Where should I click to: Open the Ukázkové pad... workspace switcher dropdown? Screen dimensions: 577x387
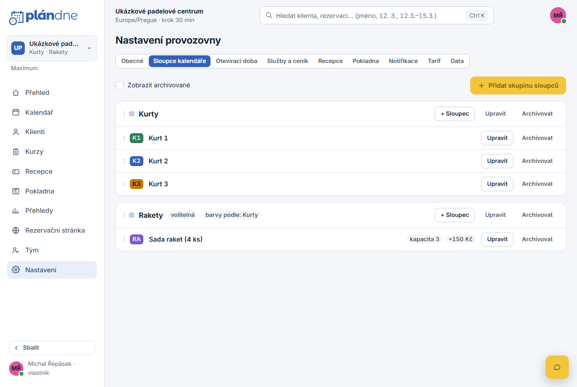52,48
